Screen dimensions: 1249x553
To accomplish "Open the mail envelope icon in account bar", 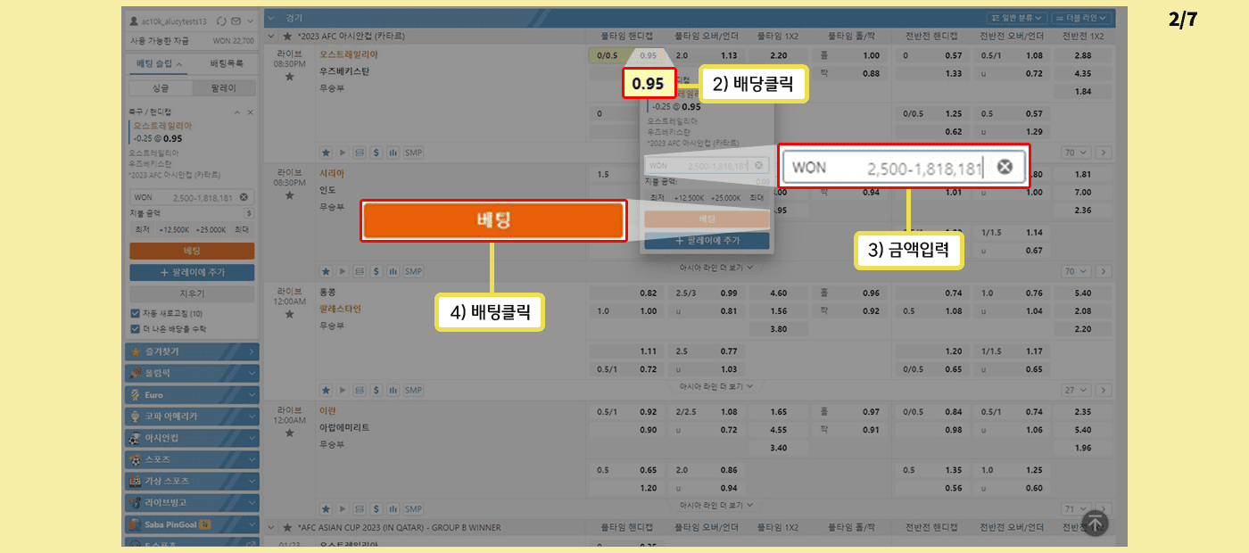I will [x=236, y=21].
